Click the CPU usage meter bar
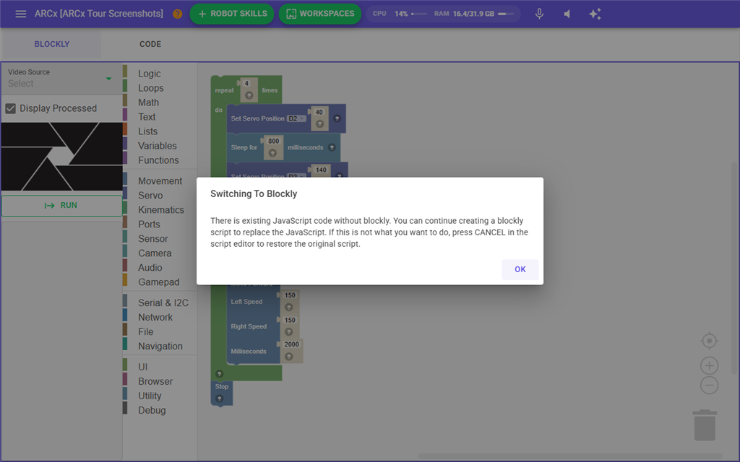 click(x=419, y=14)
